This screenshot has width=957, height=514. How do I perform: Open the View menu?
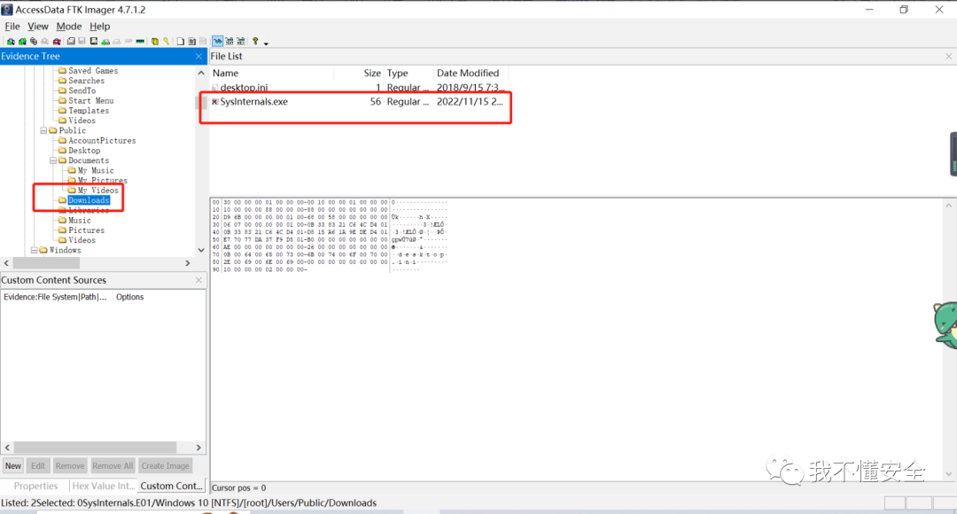pos(38,27)
